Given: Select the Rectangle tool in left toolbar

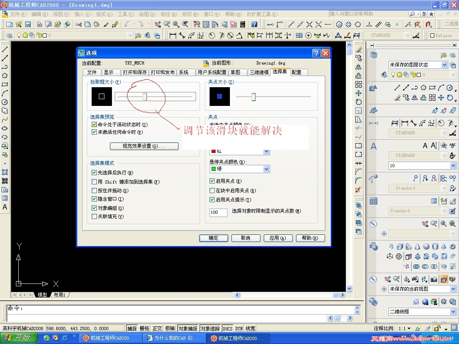Looking at the screenshot, I should point(5,84).
